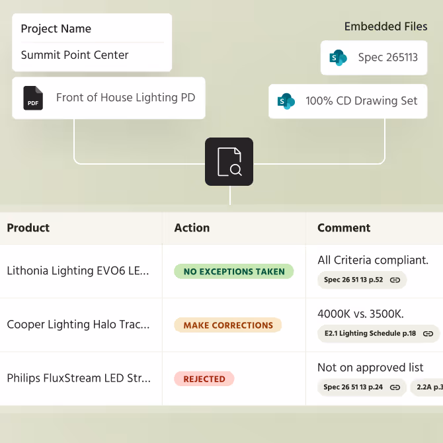The width and height of the screenshot is (443, 443).
Task: Click the 'All Criteria compliant.' comment
Action: (x=373, y=261)
